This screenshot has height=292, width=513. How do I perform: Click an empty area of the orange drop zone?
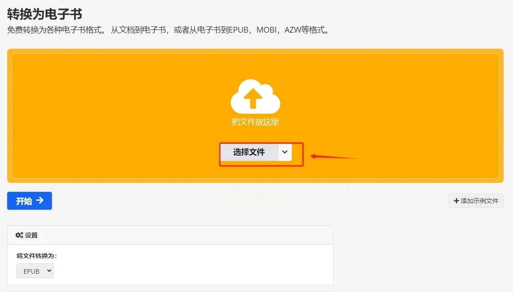pyautogui.click(x=98, y=114)
